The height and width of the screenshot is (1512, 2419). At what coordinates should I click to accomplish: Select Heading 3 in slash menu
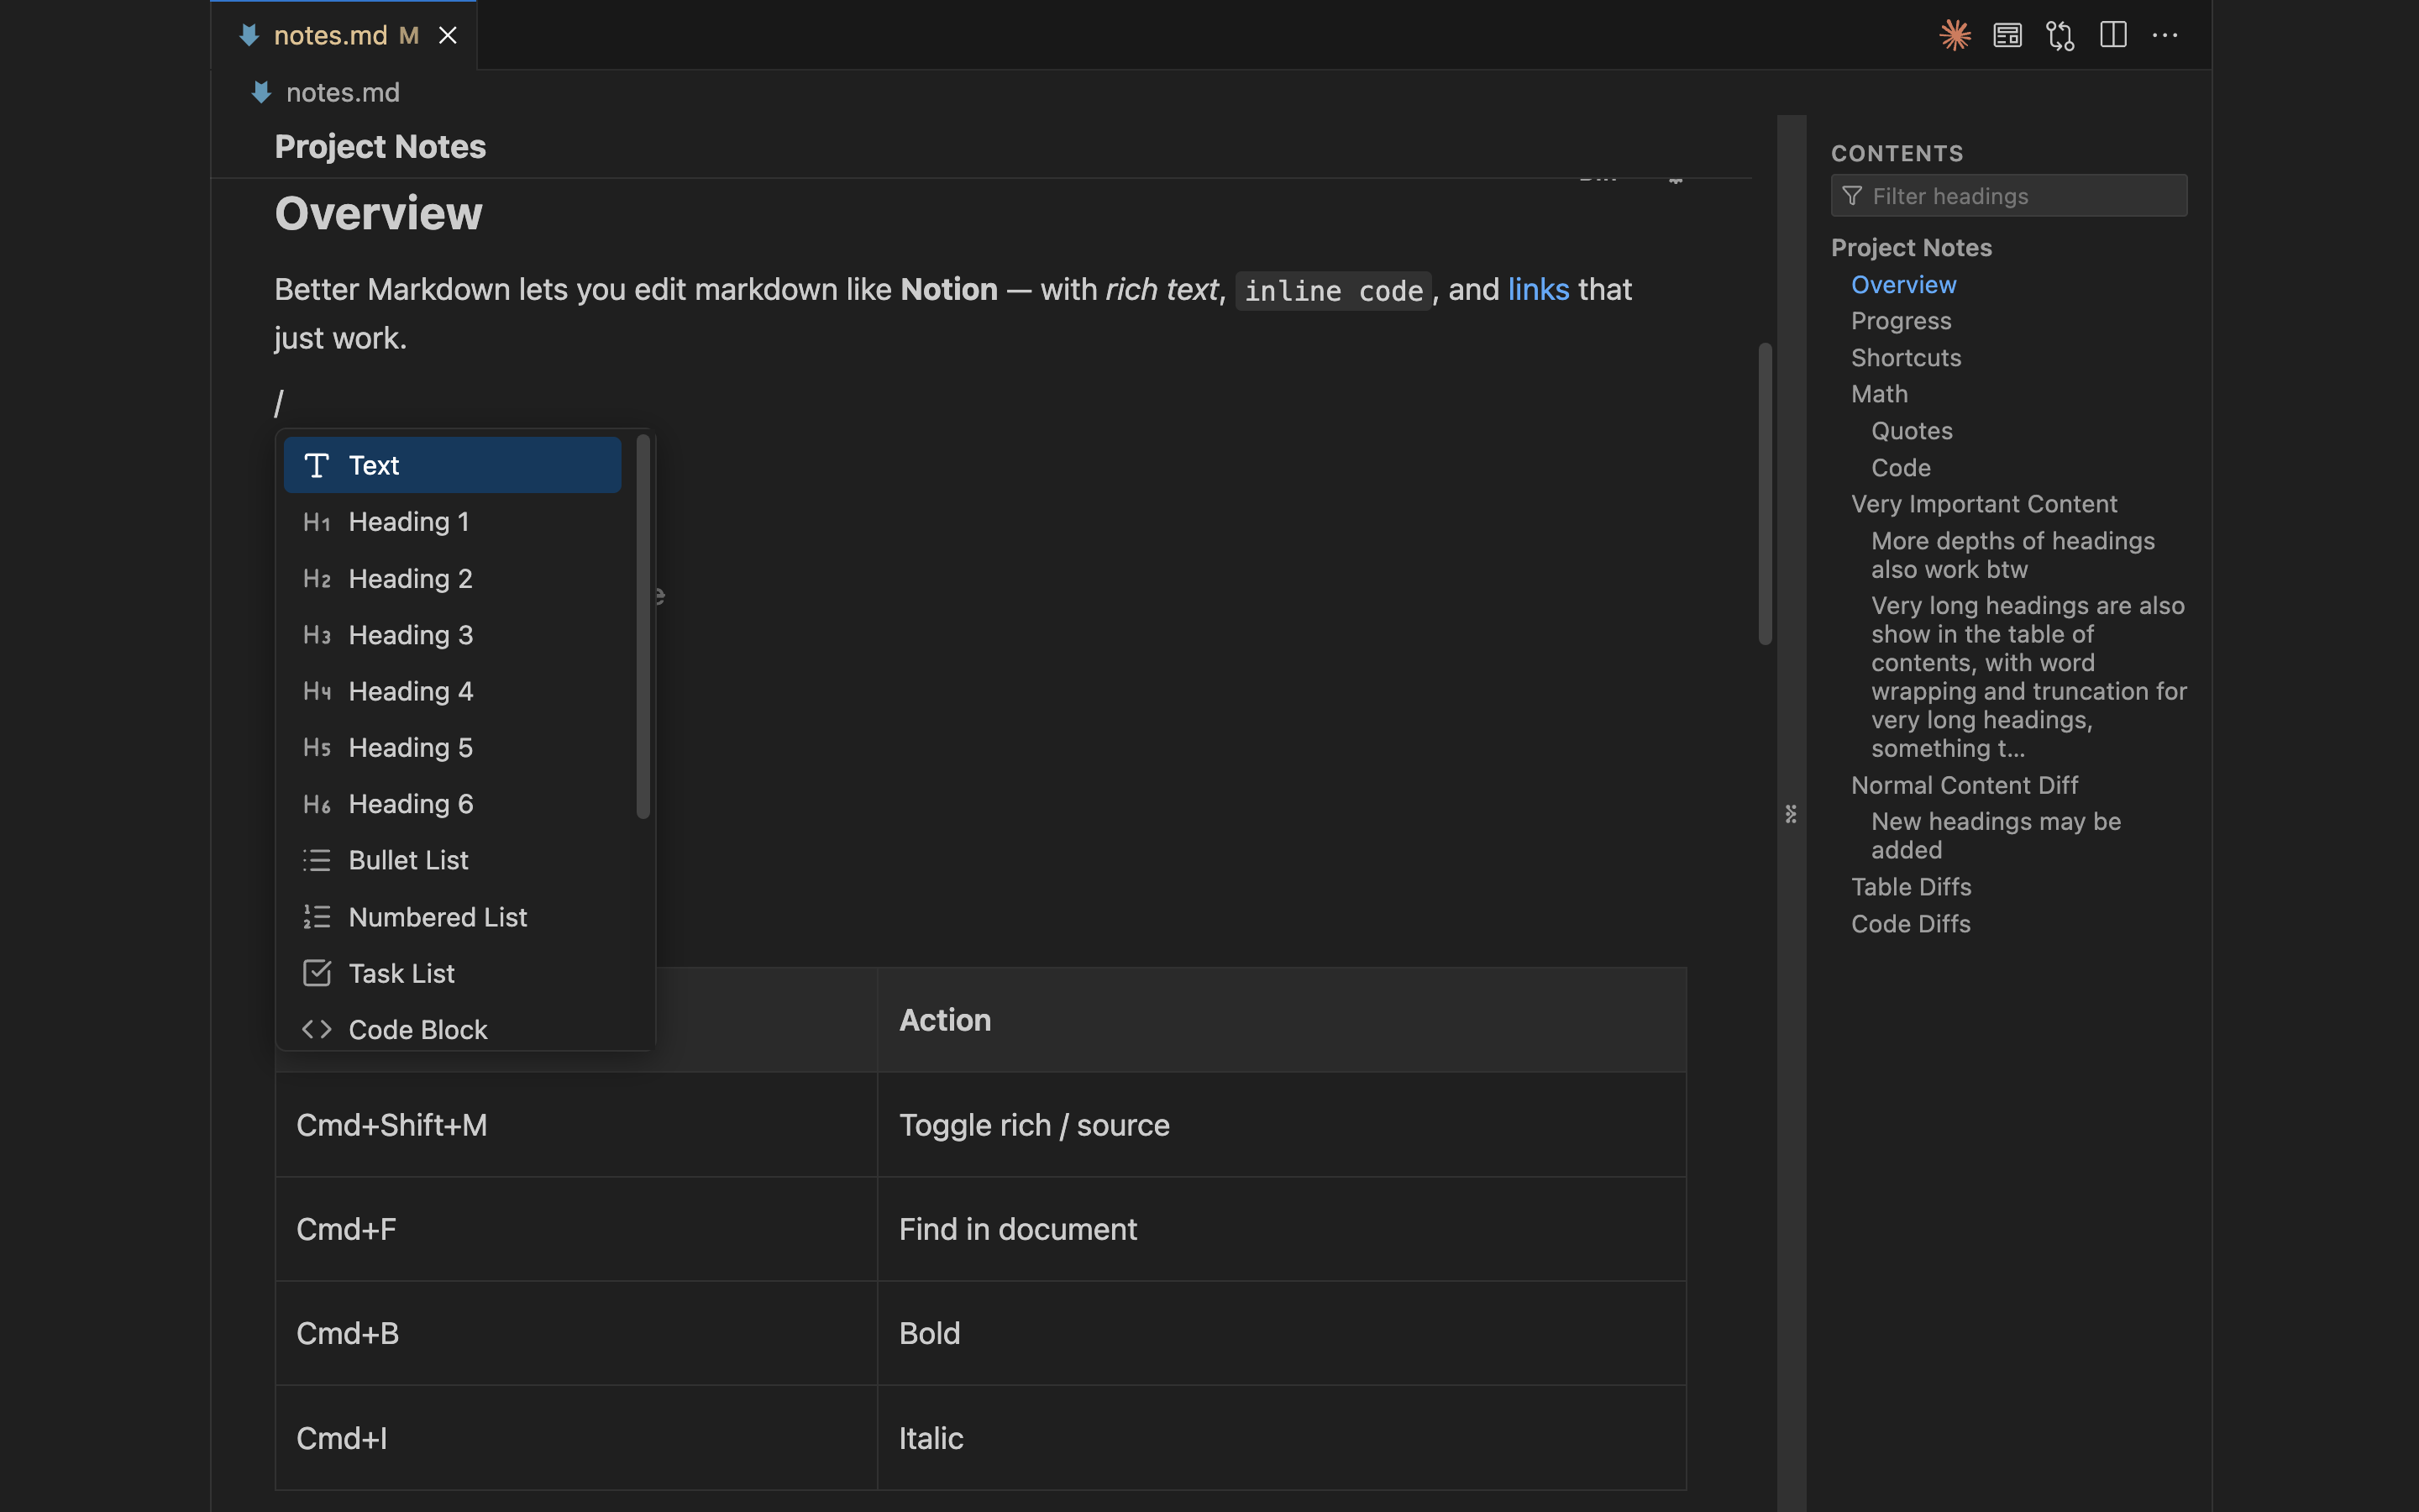pyautogui.click(x=410, y=635)
